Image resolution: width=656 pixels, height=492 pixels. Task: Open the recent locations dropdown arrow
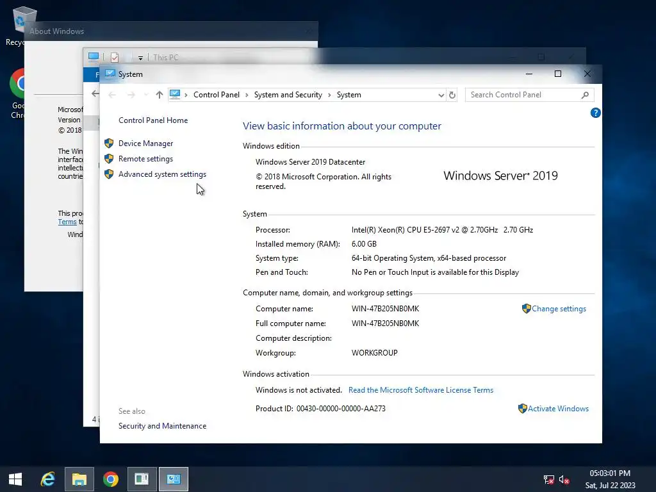146,95
